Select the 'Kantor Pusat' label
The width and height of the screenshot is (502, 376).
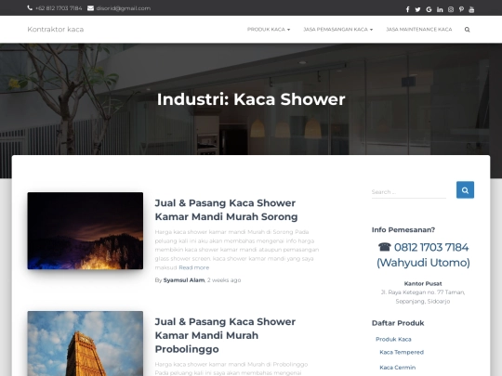click(x=423, y=283)
